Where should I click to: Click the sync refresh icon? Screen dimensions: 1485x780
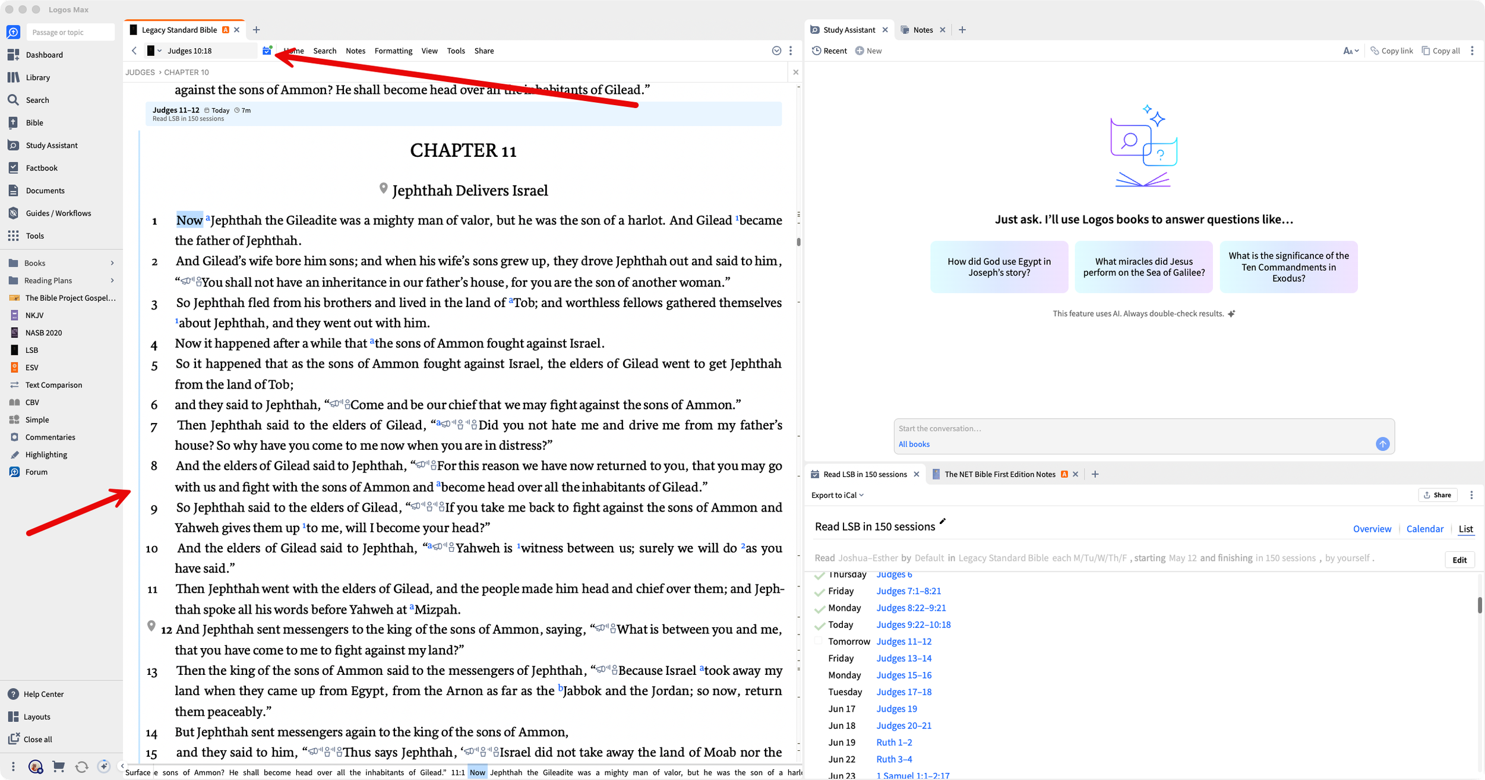(x=81, y=766)
